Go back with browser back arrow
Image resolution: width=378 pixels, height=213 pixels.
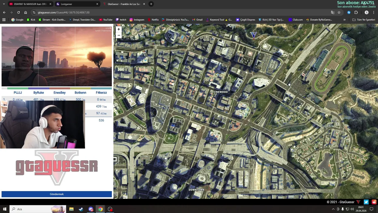click(x=4, y=12)
